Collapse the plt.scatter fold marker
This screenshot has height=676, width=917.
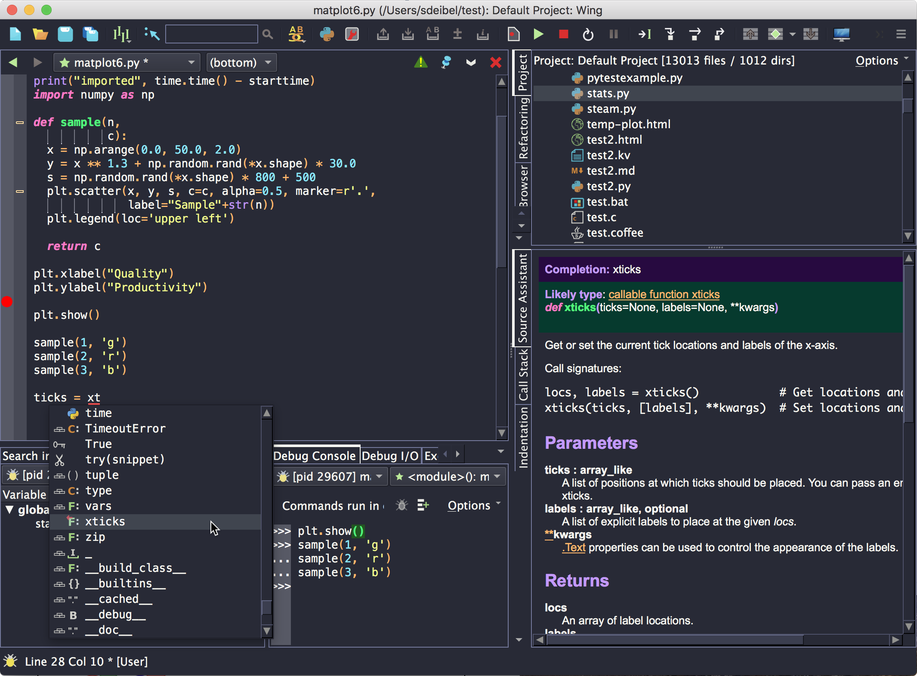20,191
